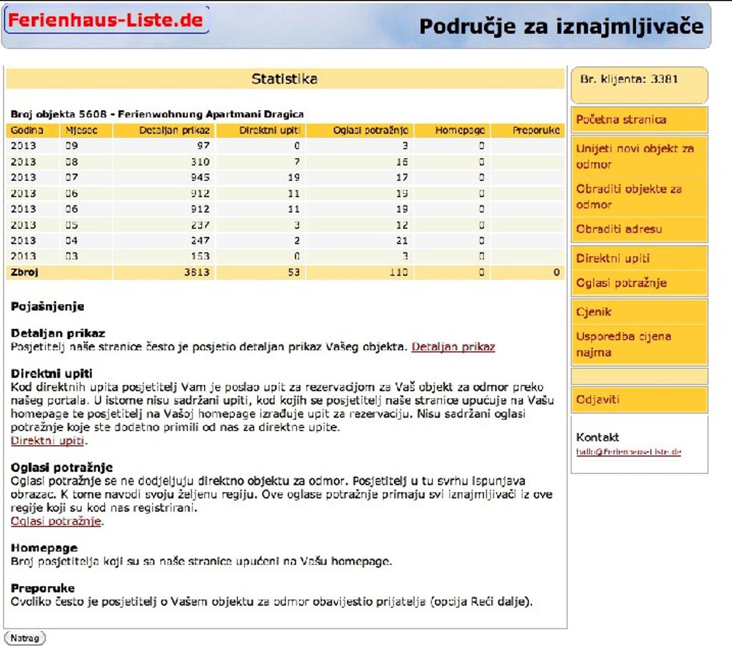Follow the red Direktni upiti link in explanation text
The width and height of the screenshot is (732, 670).
pos(47,440)
